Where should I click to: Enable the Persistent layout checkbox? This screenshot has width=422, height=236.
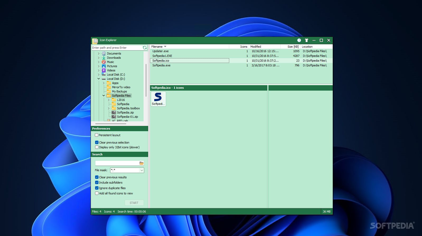pos(96,135)
